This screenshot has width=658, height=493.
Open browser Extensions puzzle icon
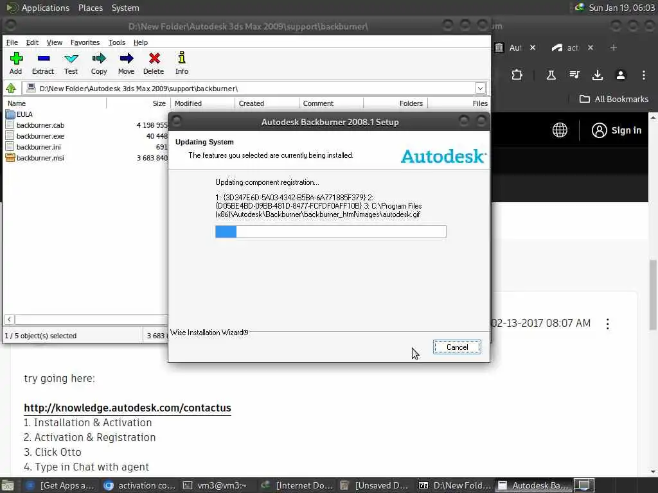coord(517,75)
